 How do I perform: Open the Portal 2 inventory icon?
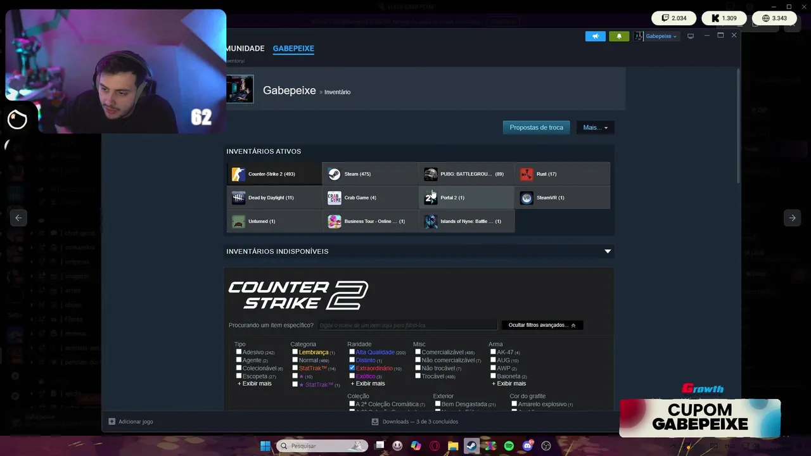(x=431, y=198)
